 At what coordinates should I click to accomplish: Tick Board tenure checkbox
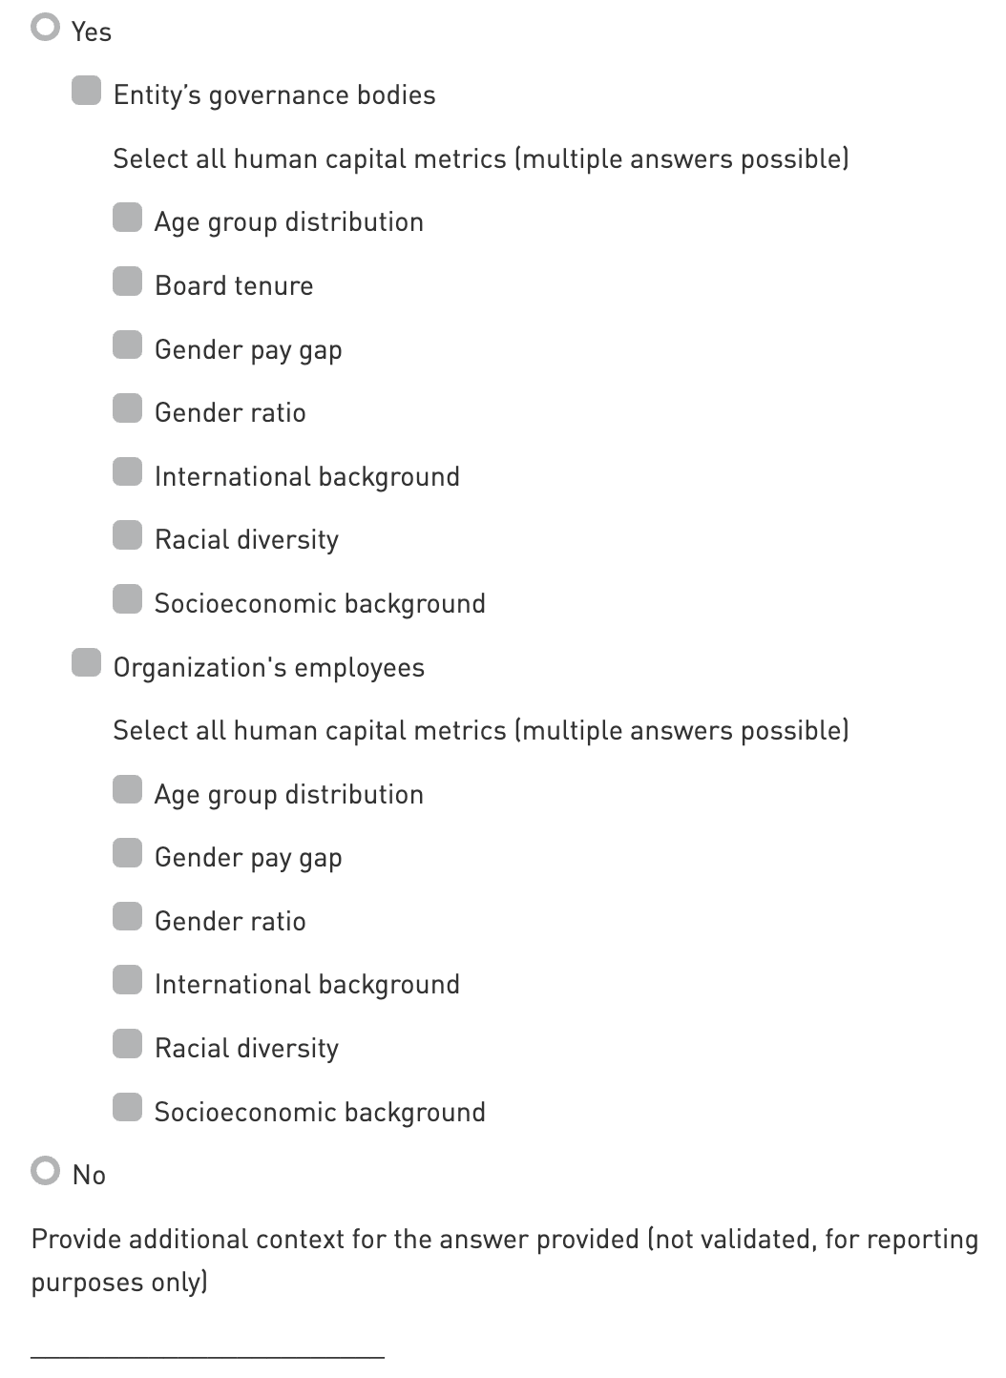(127, 282)
